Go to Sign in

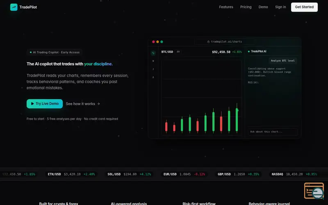pyautogui.click(x=280, y=7)
